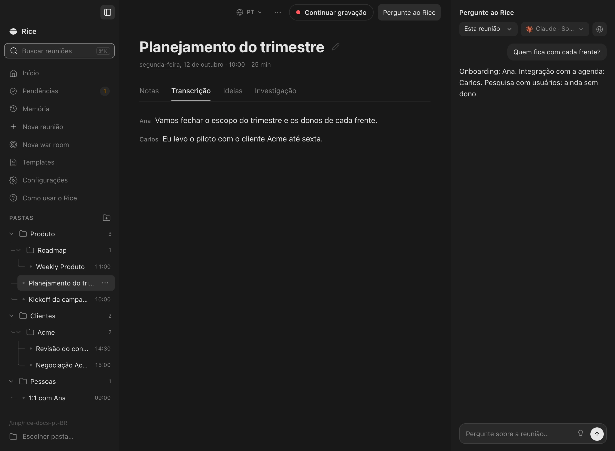
Task: Switch to the Notas tab
Action: 149,91
